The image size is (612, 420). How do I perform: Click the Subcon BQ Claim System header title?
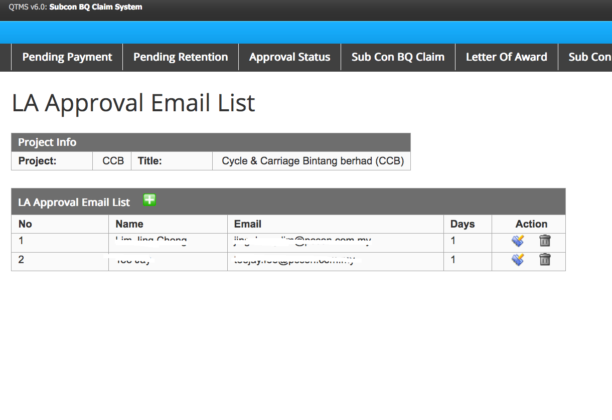[95, 7]
